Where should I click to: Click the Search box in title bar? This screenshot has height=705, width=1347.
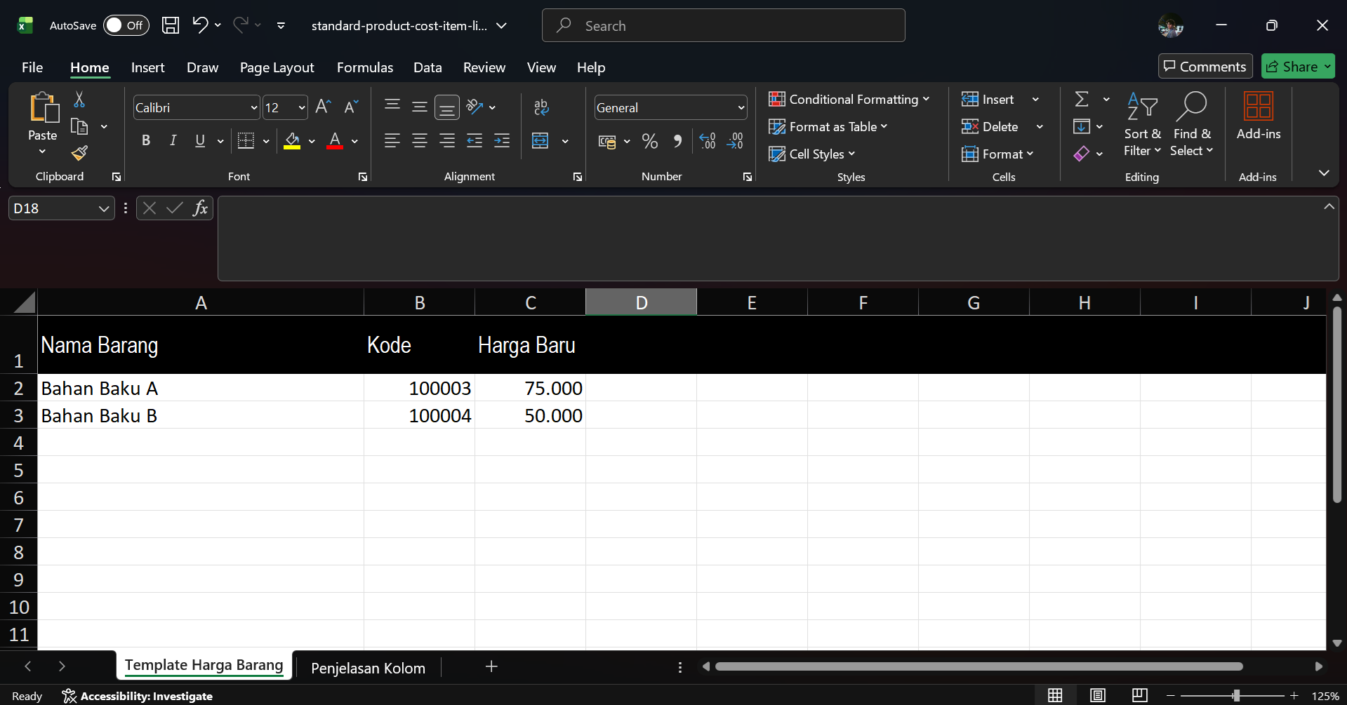723,26
